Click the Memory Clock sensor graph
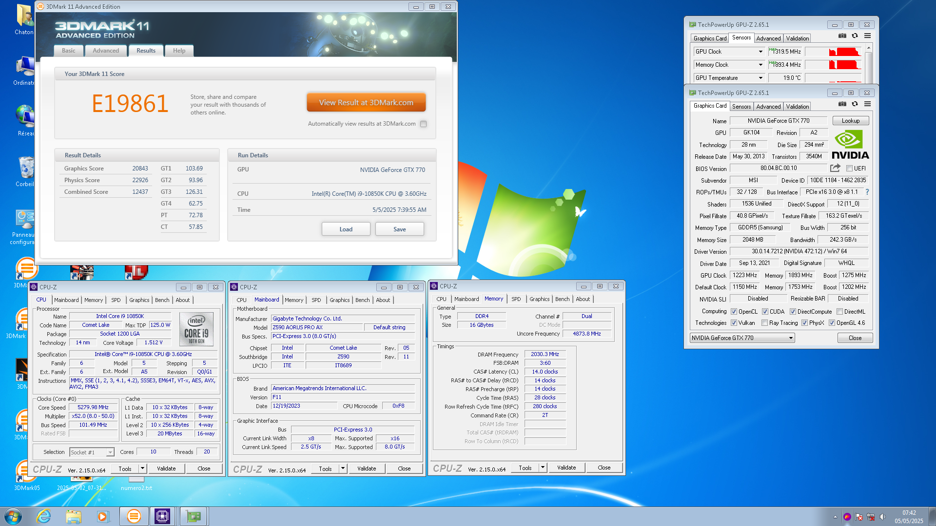936x526 pixels. [x=833, y=65]
